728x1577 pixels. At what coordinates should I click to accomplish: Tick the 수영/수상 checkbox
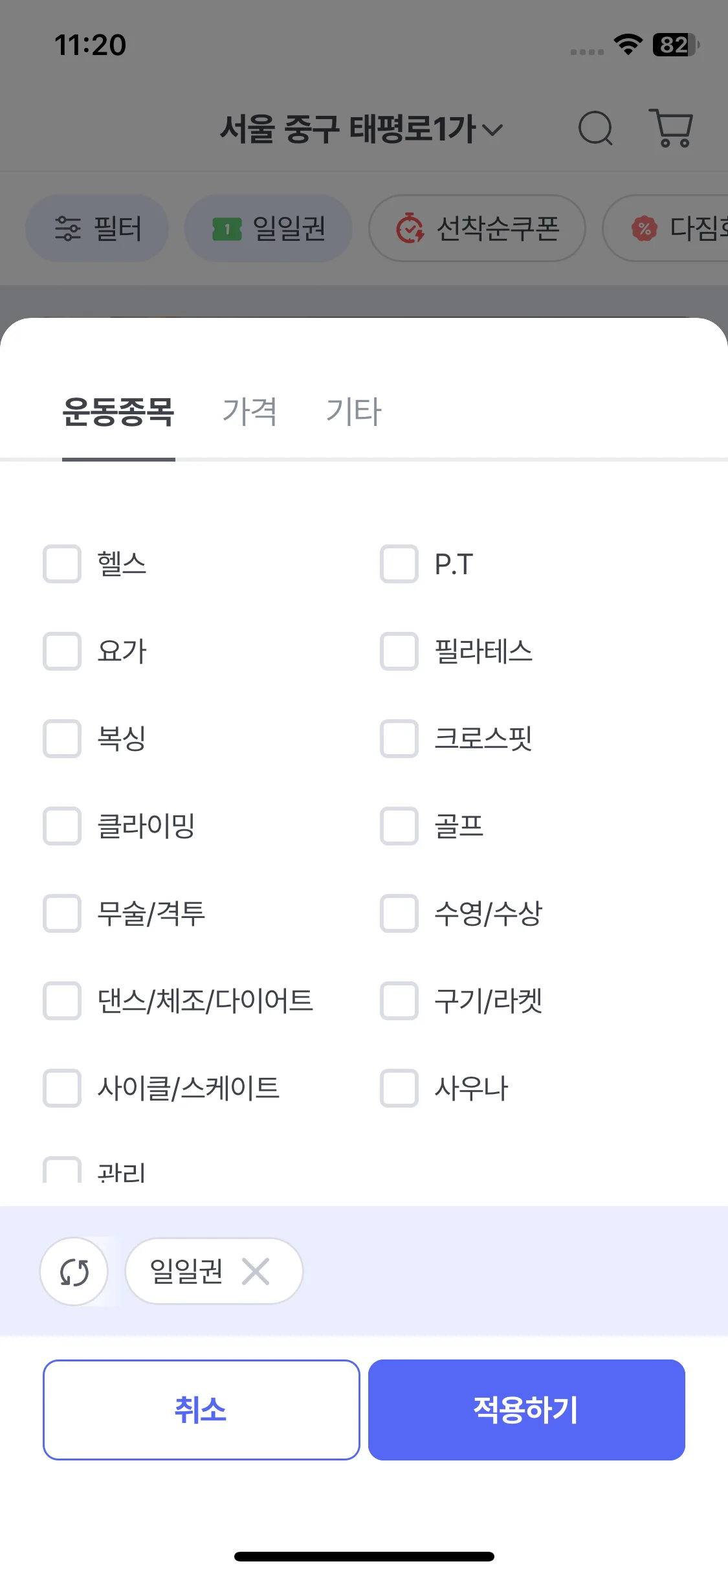pos(399,913)
